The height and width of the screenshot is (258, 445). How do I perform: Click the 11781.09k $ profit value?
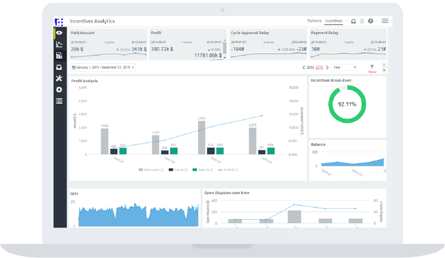point(208,55)
